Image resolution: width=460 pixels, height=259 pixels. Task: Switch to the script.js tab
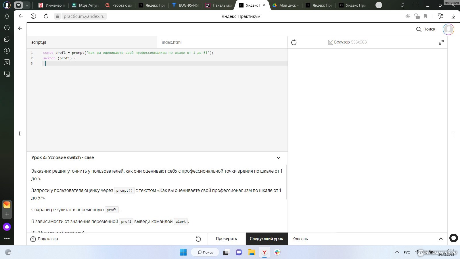[92, 42]
